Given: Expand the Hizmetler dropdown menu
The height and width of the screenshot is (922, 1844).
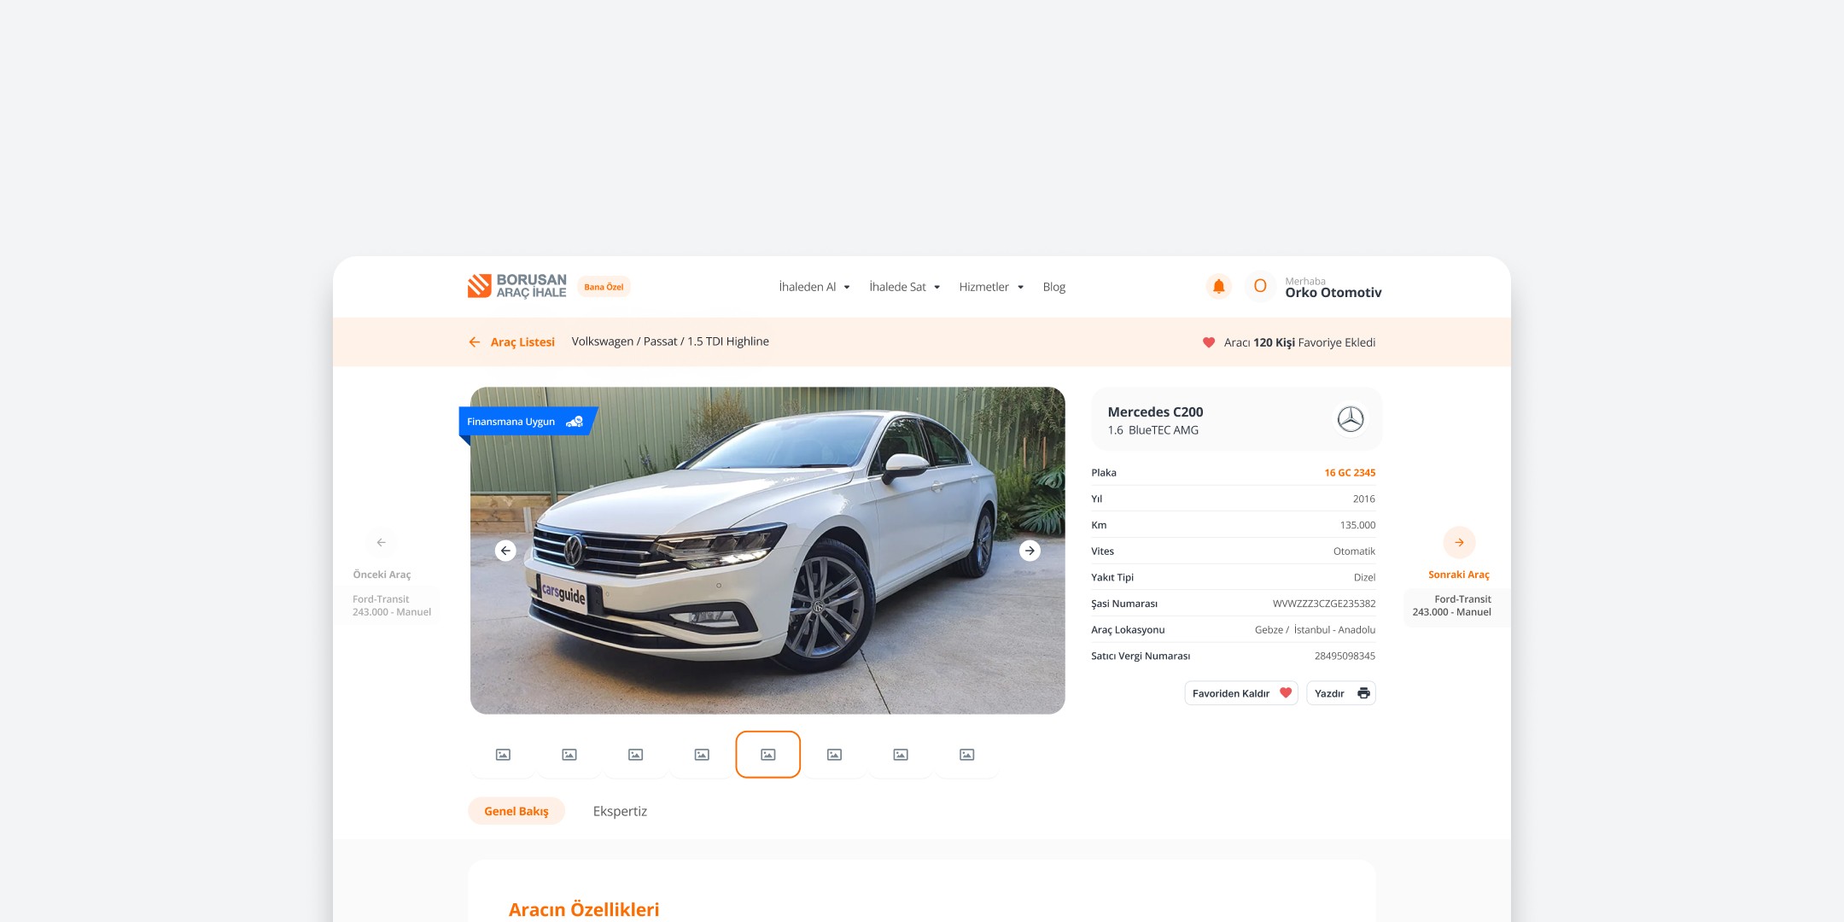Looking at the screenshot, I should tap(991, 287).
